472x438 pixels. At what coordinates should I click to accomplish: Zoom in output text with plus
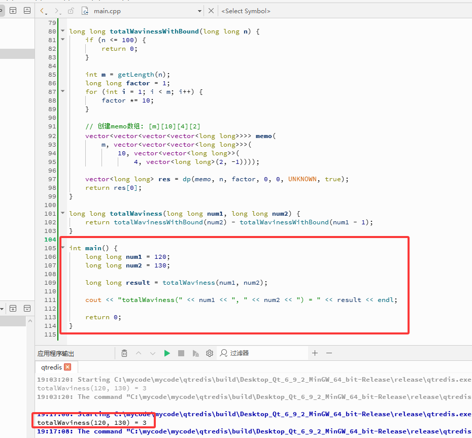[x=315, y=353]
